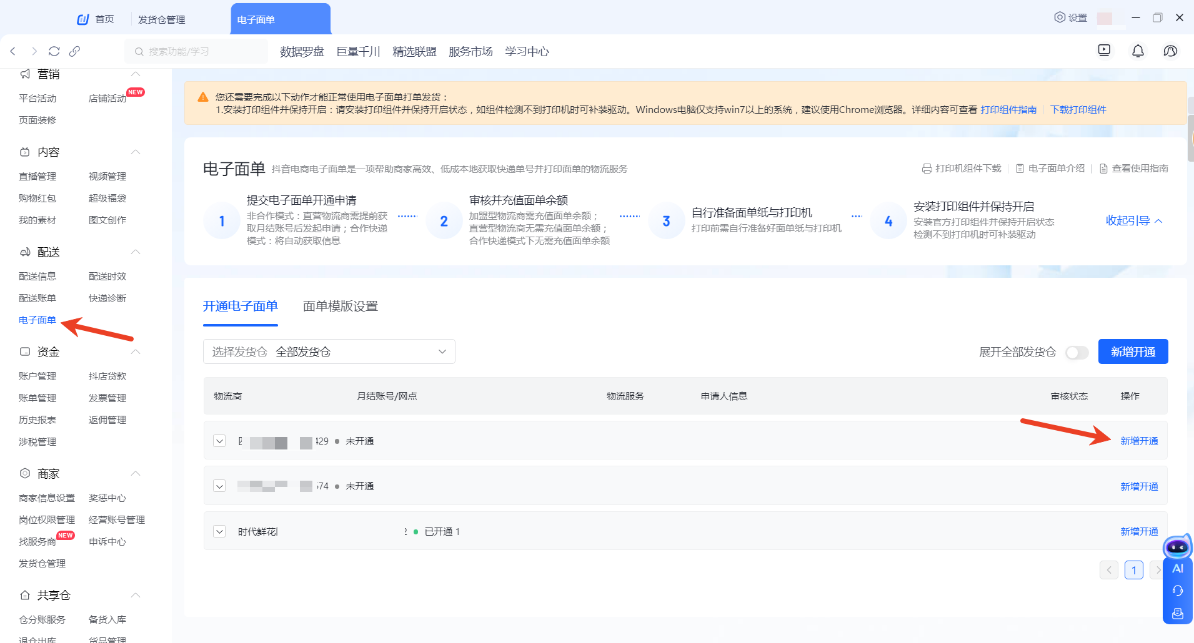Expand the first 未开通 logistics row
1194x643 pixels.
(219, 441)
